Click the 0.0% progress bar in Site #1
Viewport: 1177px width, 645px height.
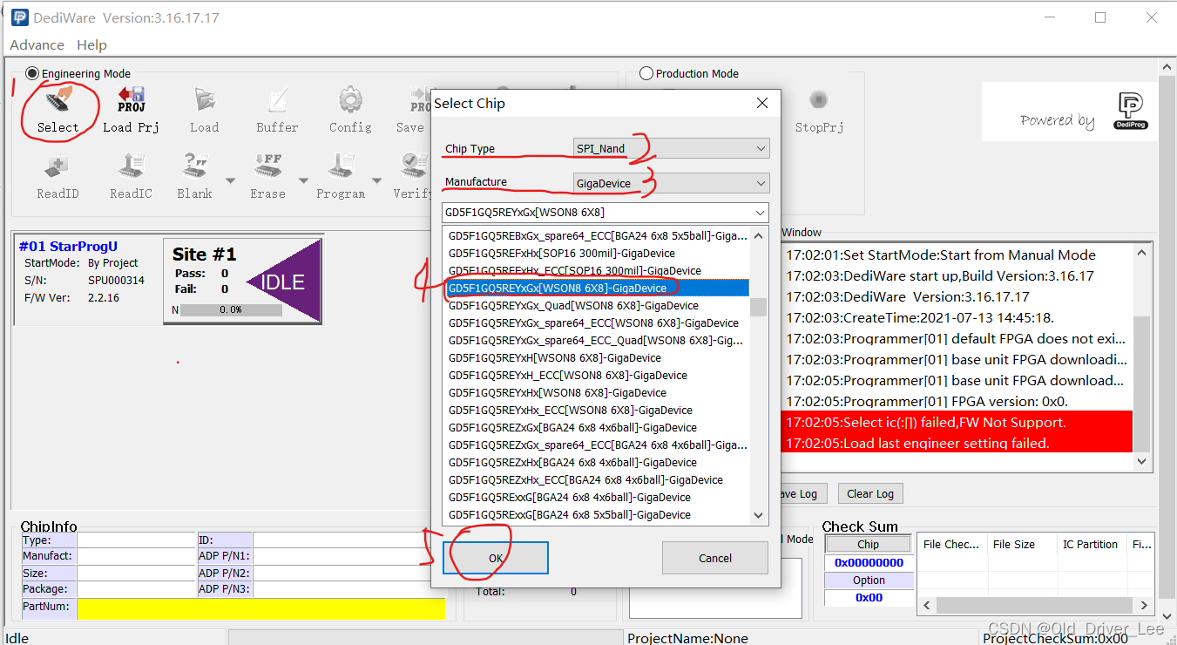coord(231,309)
